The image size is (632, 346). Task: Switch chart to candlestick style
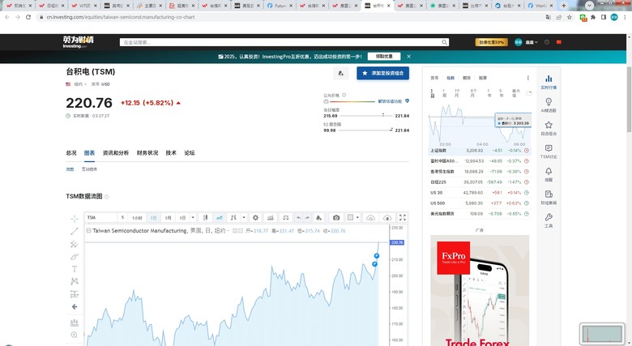coord(205,218)
